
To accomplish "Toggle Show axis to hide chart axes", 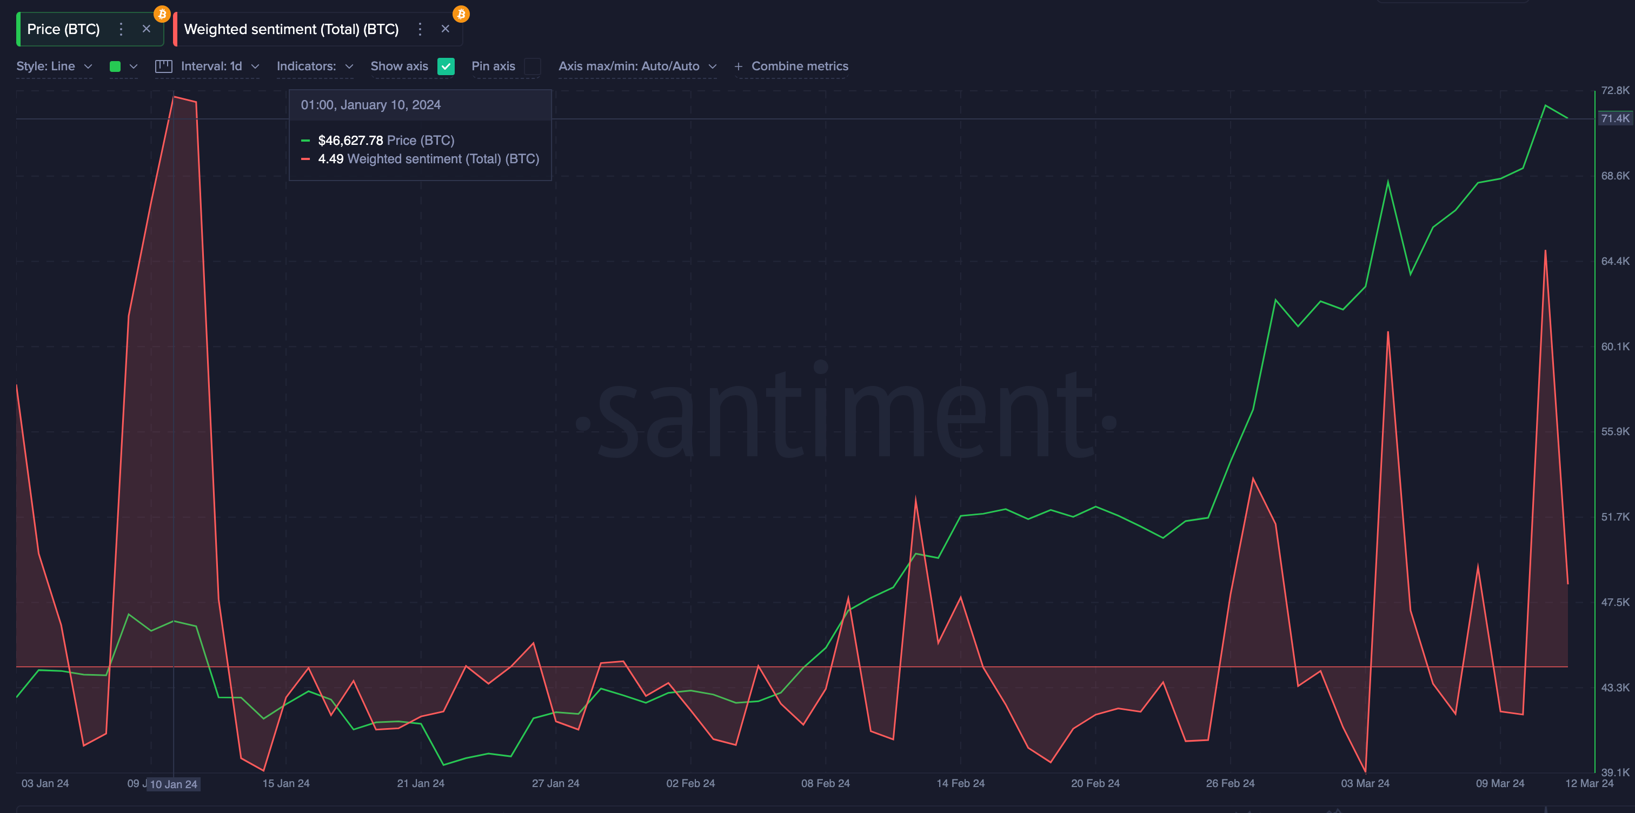I will tap(446, 66).
